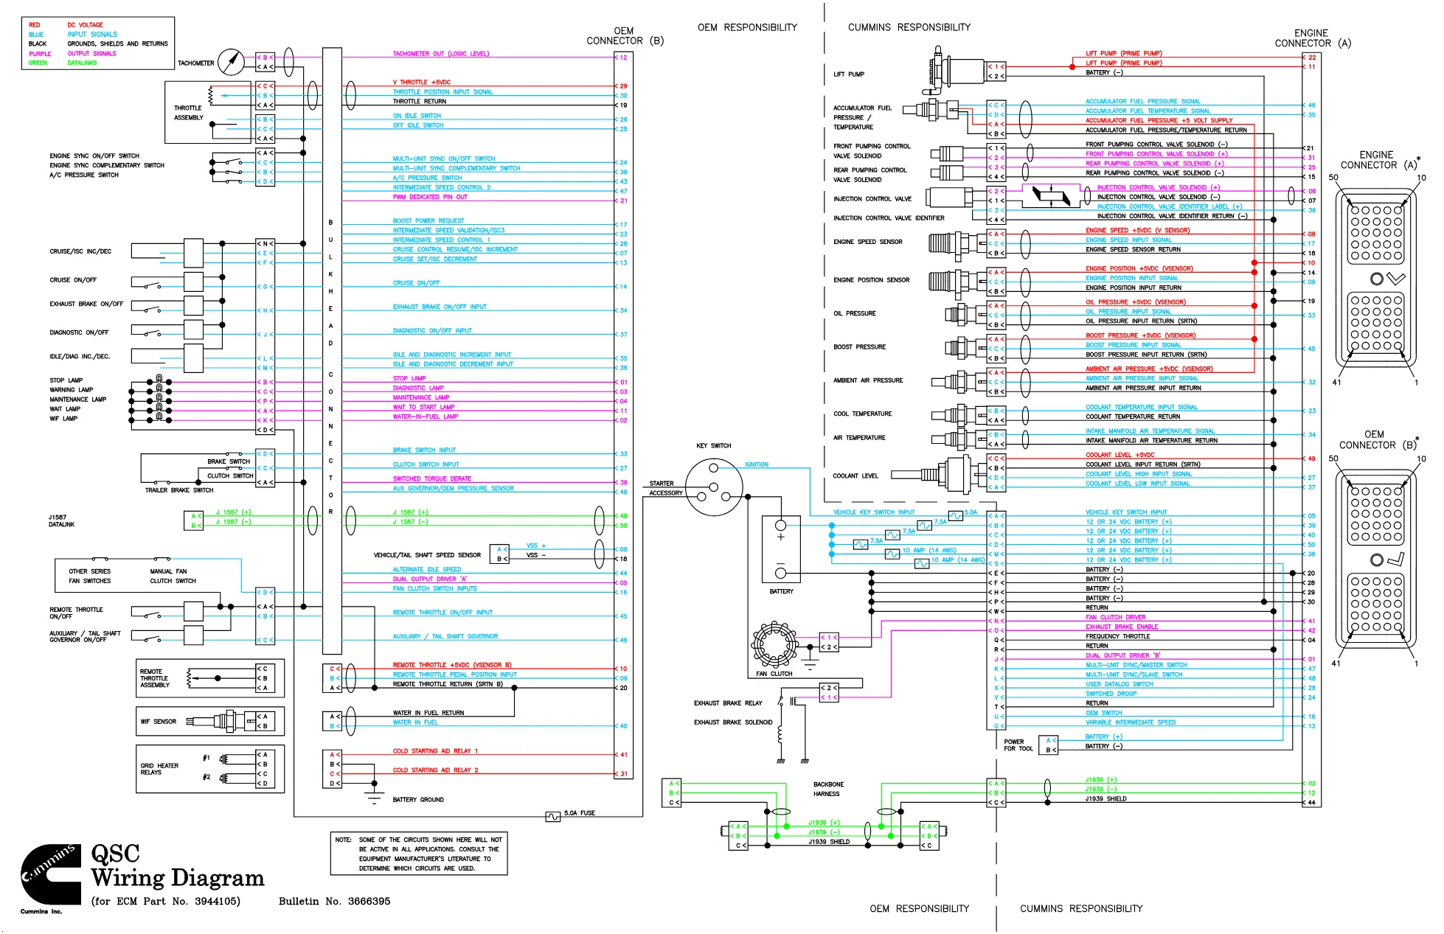The width and height of the screenshot is (1444, 934).
Task: Click the throttle assembly potentiometer symbol
Action: [212, 96]
